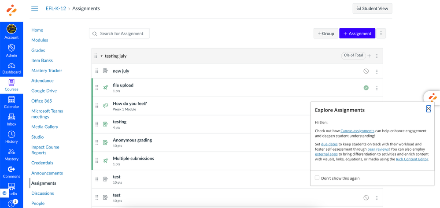Select Modules in course navigation

coord(40,40)
